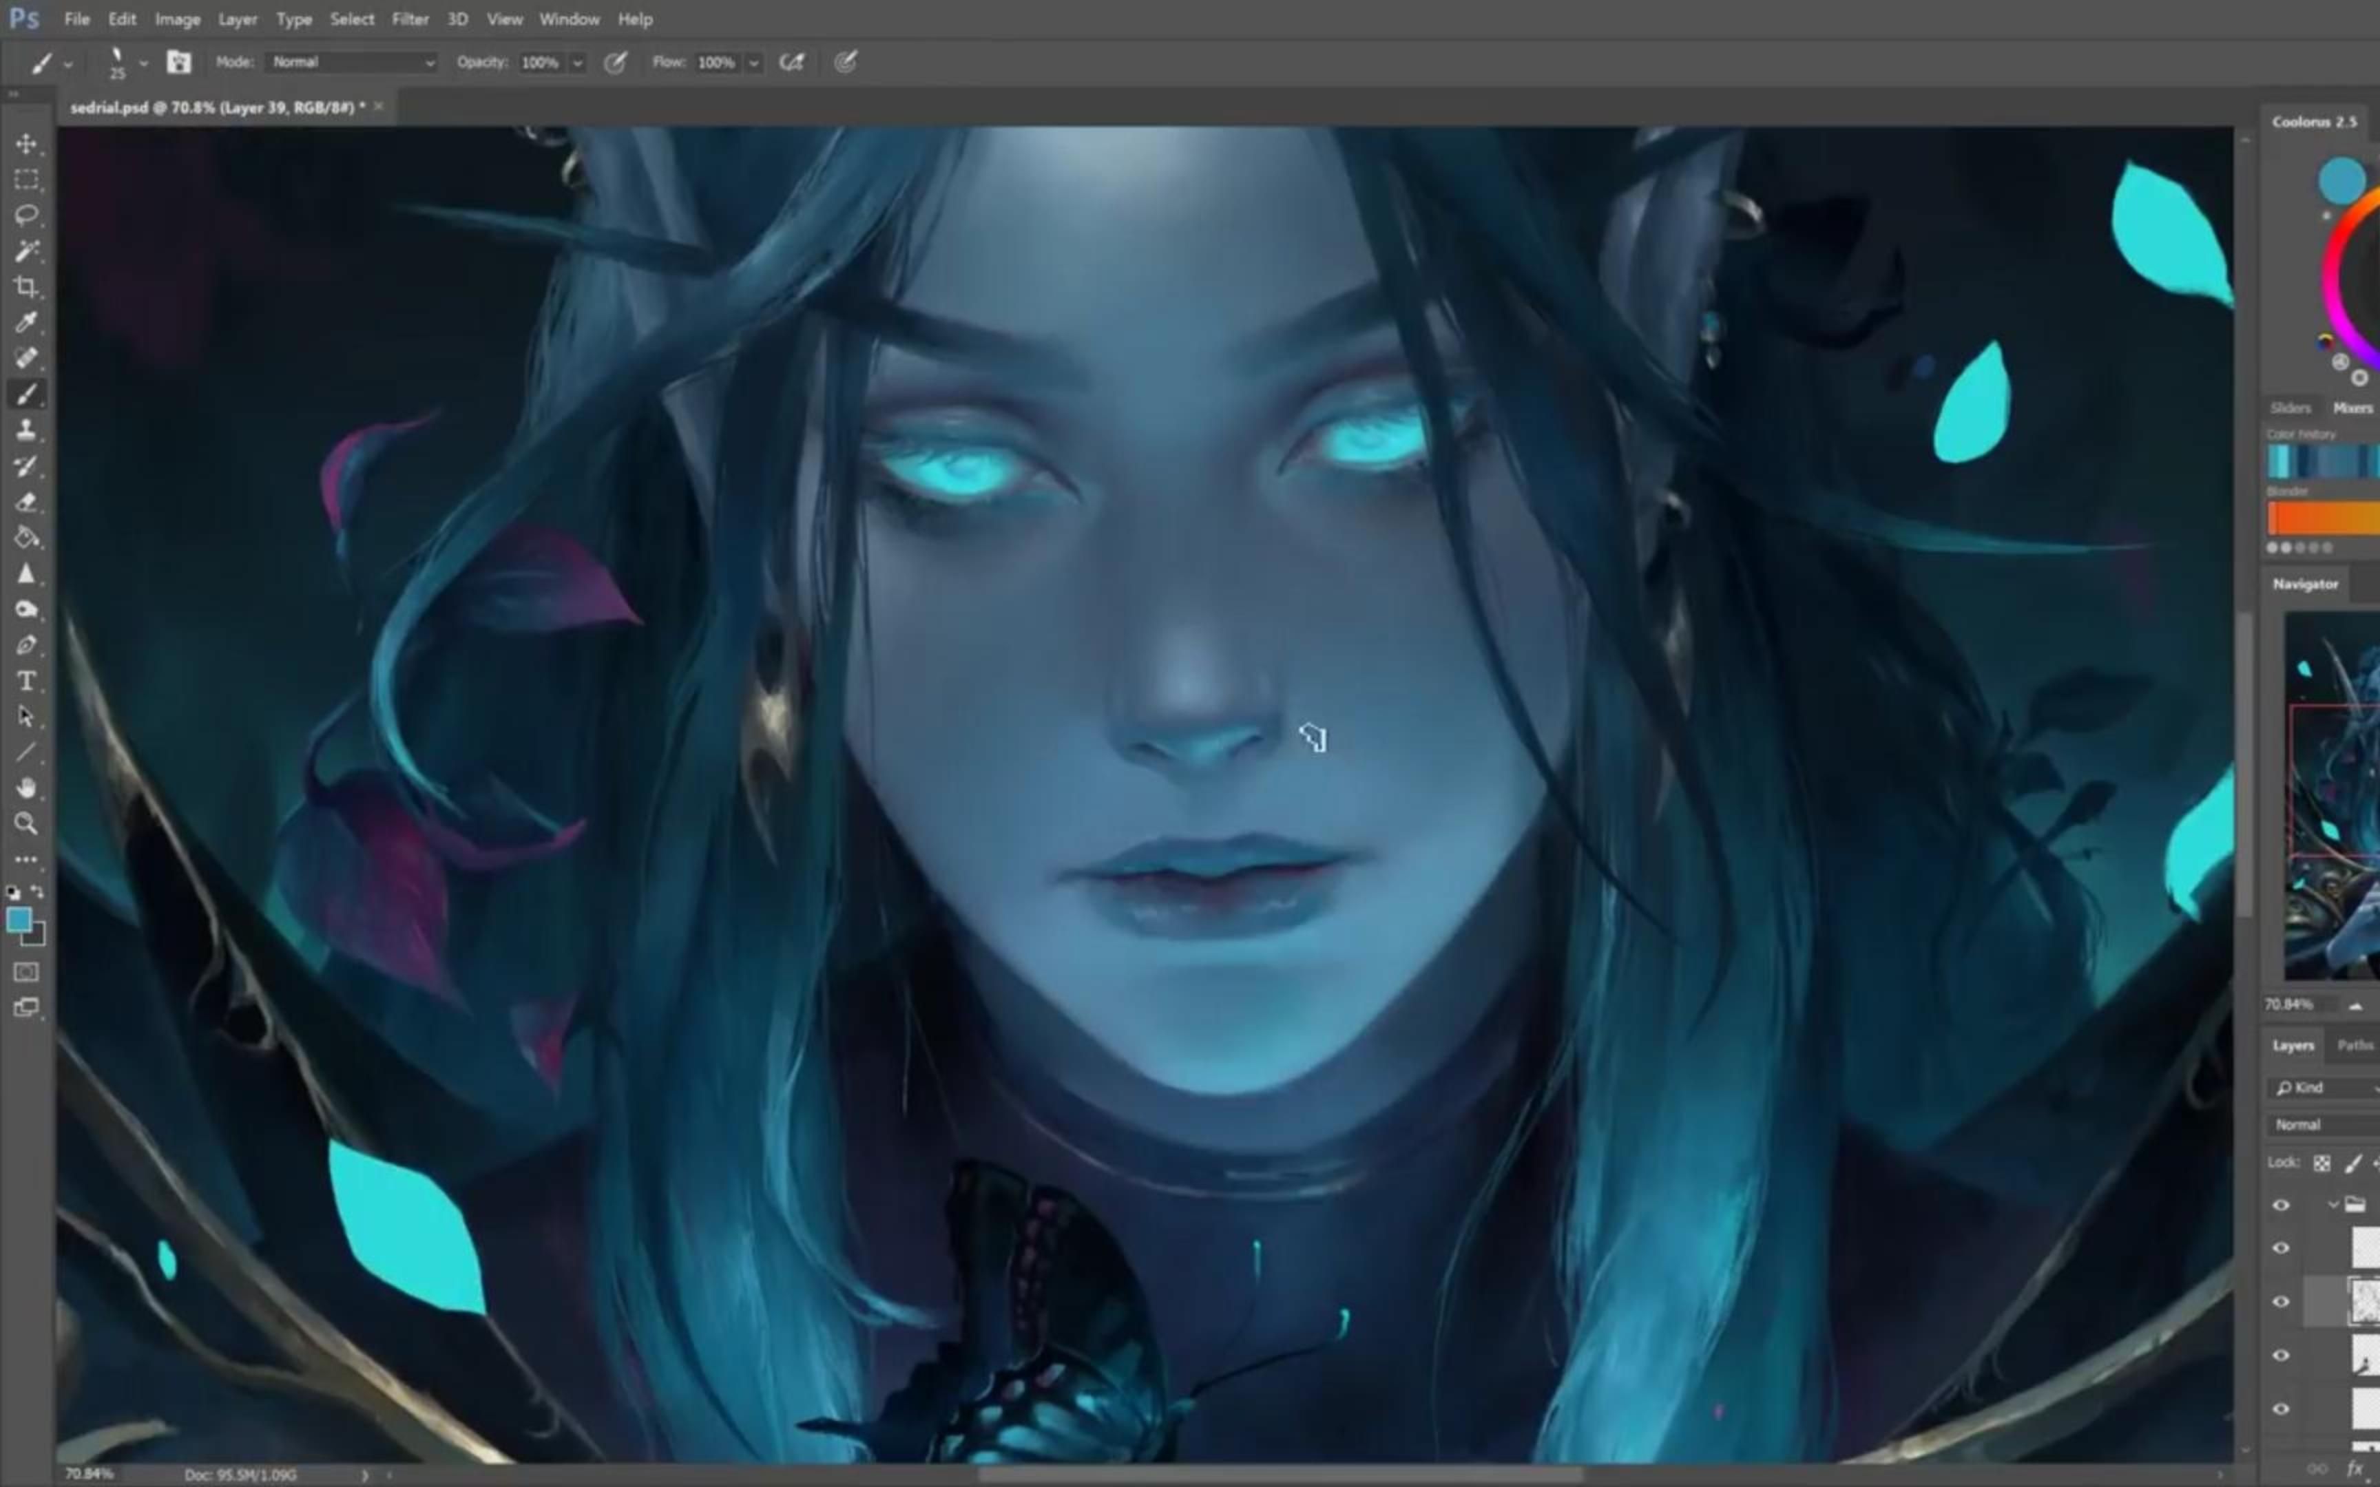Click the Navigator zoom out mountain button
Image resolution: width=2380 pixels, height=1487 pixels.
coord(2355,1005)
